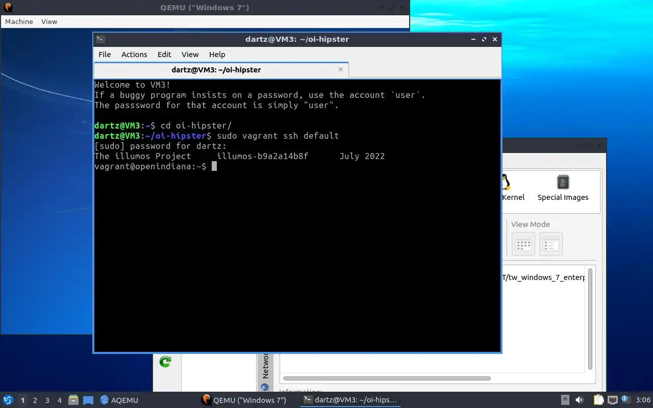Click the 'sudo vagrant ssh default' command text
653x408 pixels.
(x=278, y=136)
